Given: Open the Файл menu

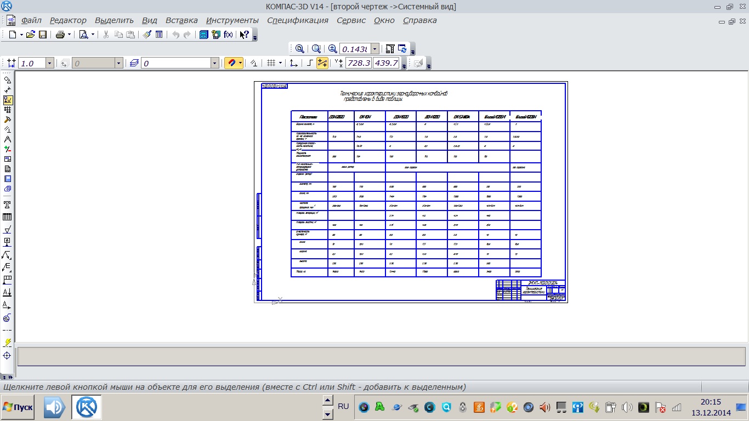Looking at the screenshot, I should [x=31, y=20].
